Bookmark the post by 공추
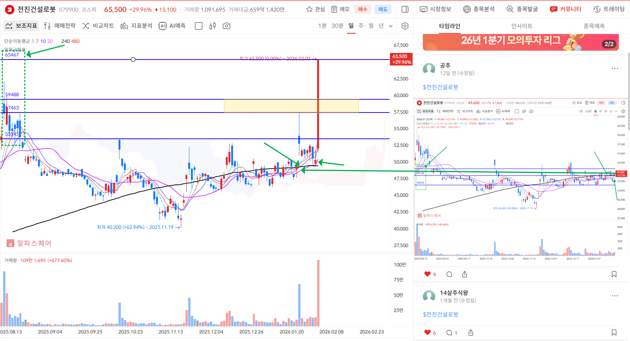 click(x=614, y=274)
